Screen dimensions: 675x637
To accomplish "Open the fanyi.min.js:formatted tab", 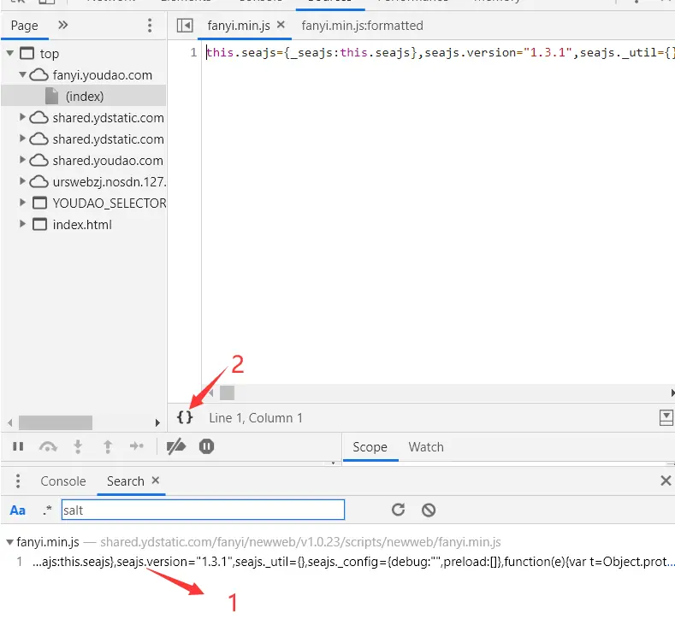I will [x=362, y=26].
